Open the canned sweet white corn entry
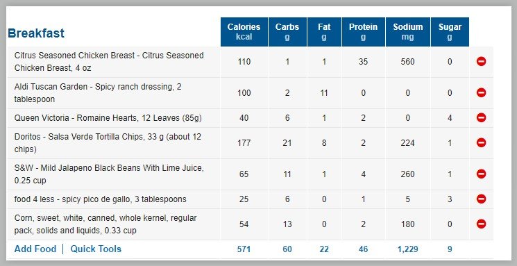 tap(105, 224)
